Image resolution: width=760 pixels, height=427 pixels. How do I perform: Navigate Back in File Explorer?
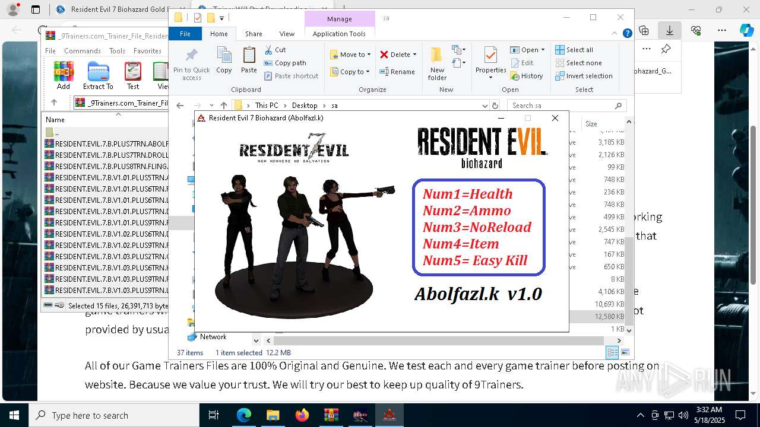tap(180, 106)
